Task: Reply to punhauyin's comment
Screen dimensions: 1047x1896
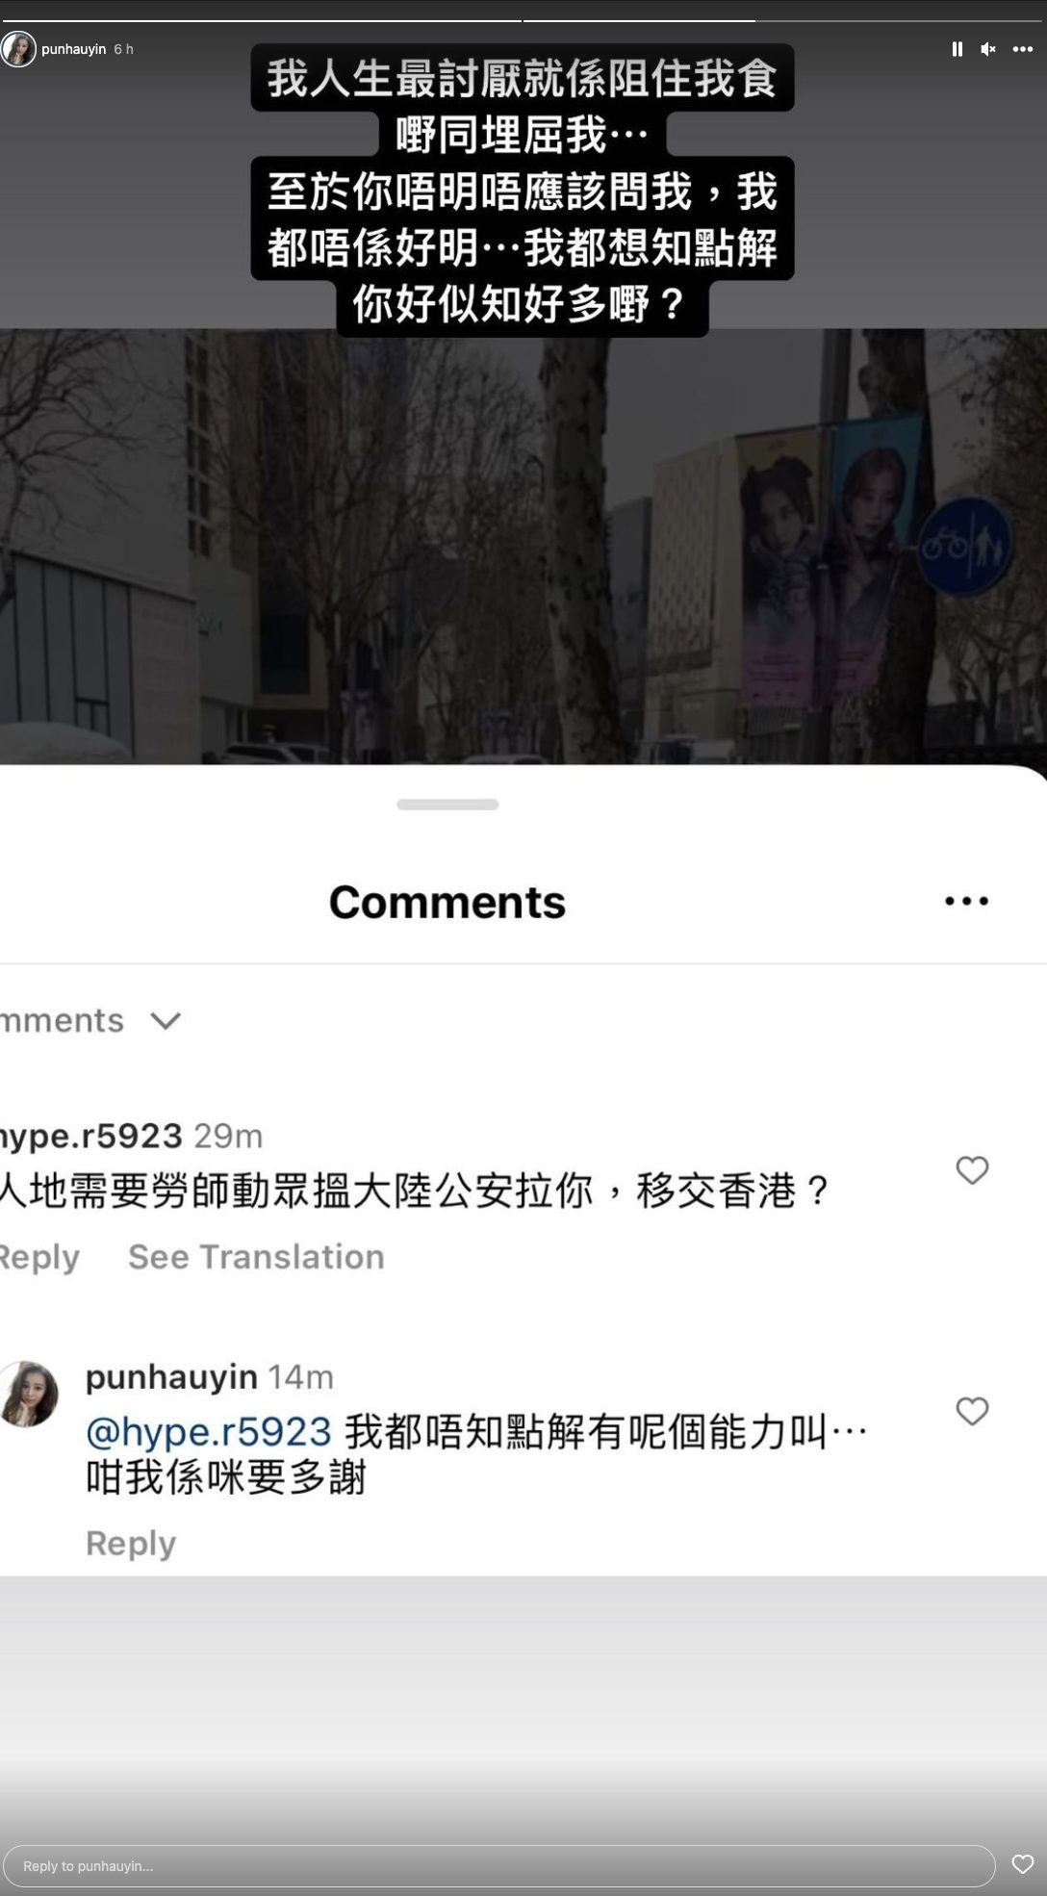Action: click(x=131, y=1543)
